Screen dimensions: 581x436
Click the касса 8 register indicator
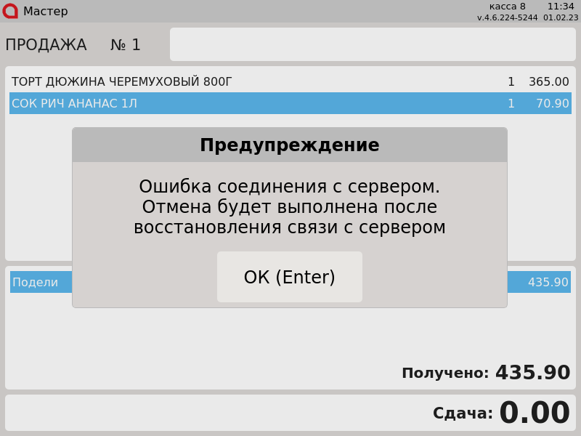tap(507, 7)
